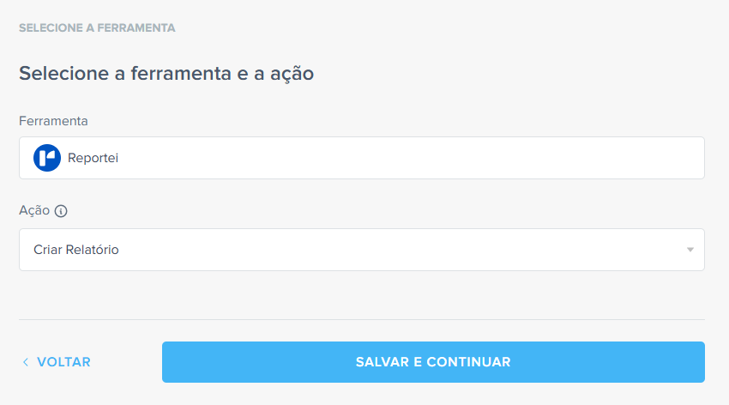Click the Criar Relatório selected value text
This screenshot has height=405, width=729.
click(76, 250)
